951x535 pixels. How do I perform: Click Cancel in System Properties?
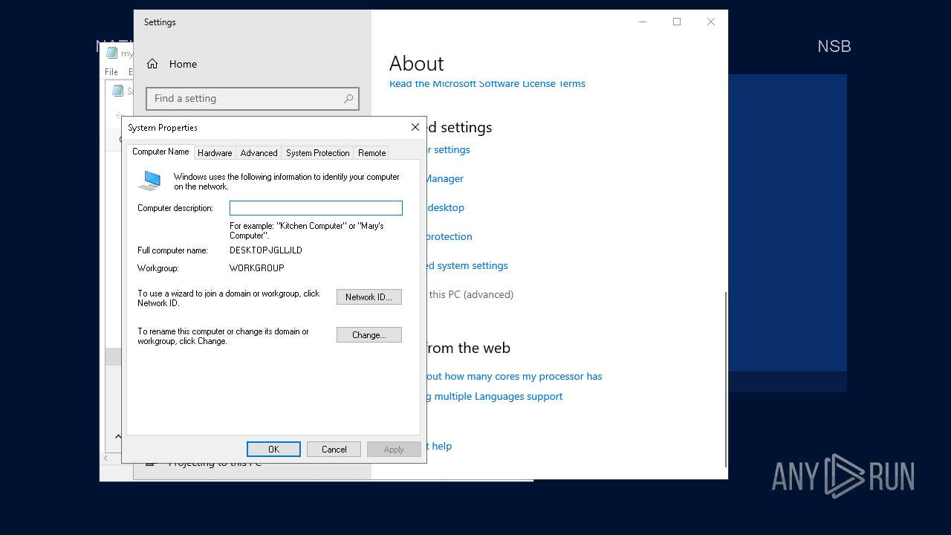[334, 449]
